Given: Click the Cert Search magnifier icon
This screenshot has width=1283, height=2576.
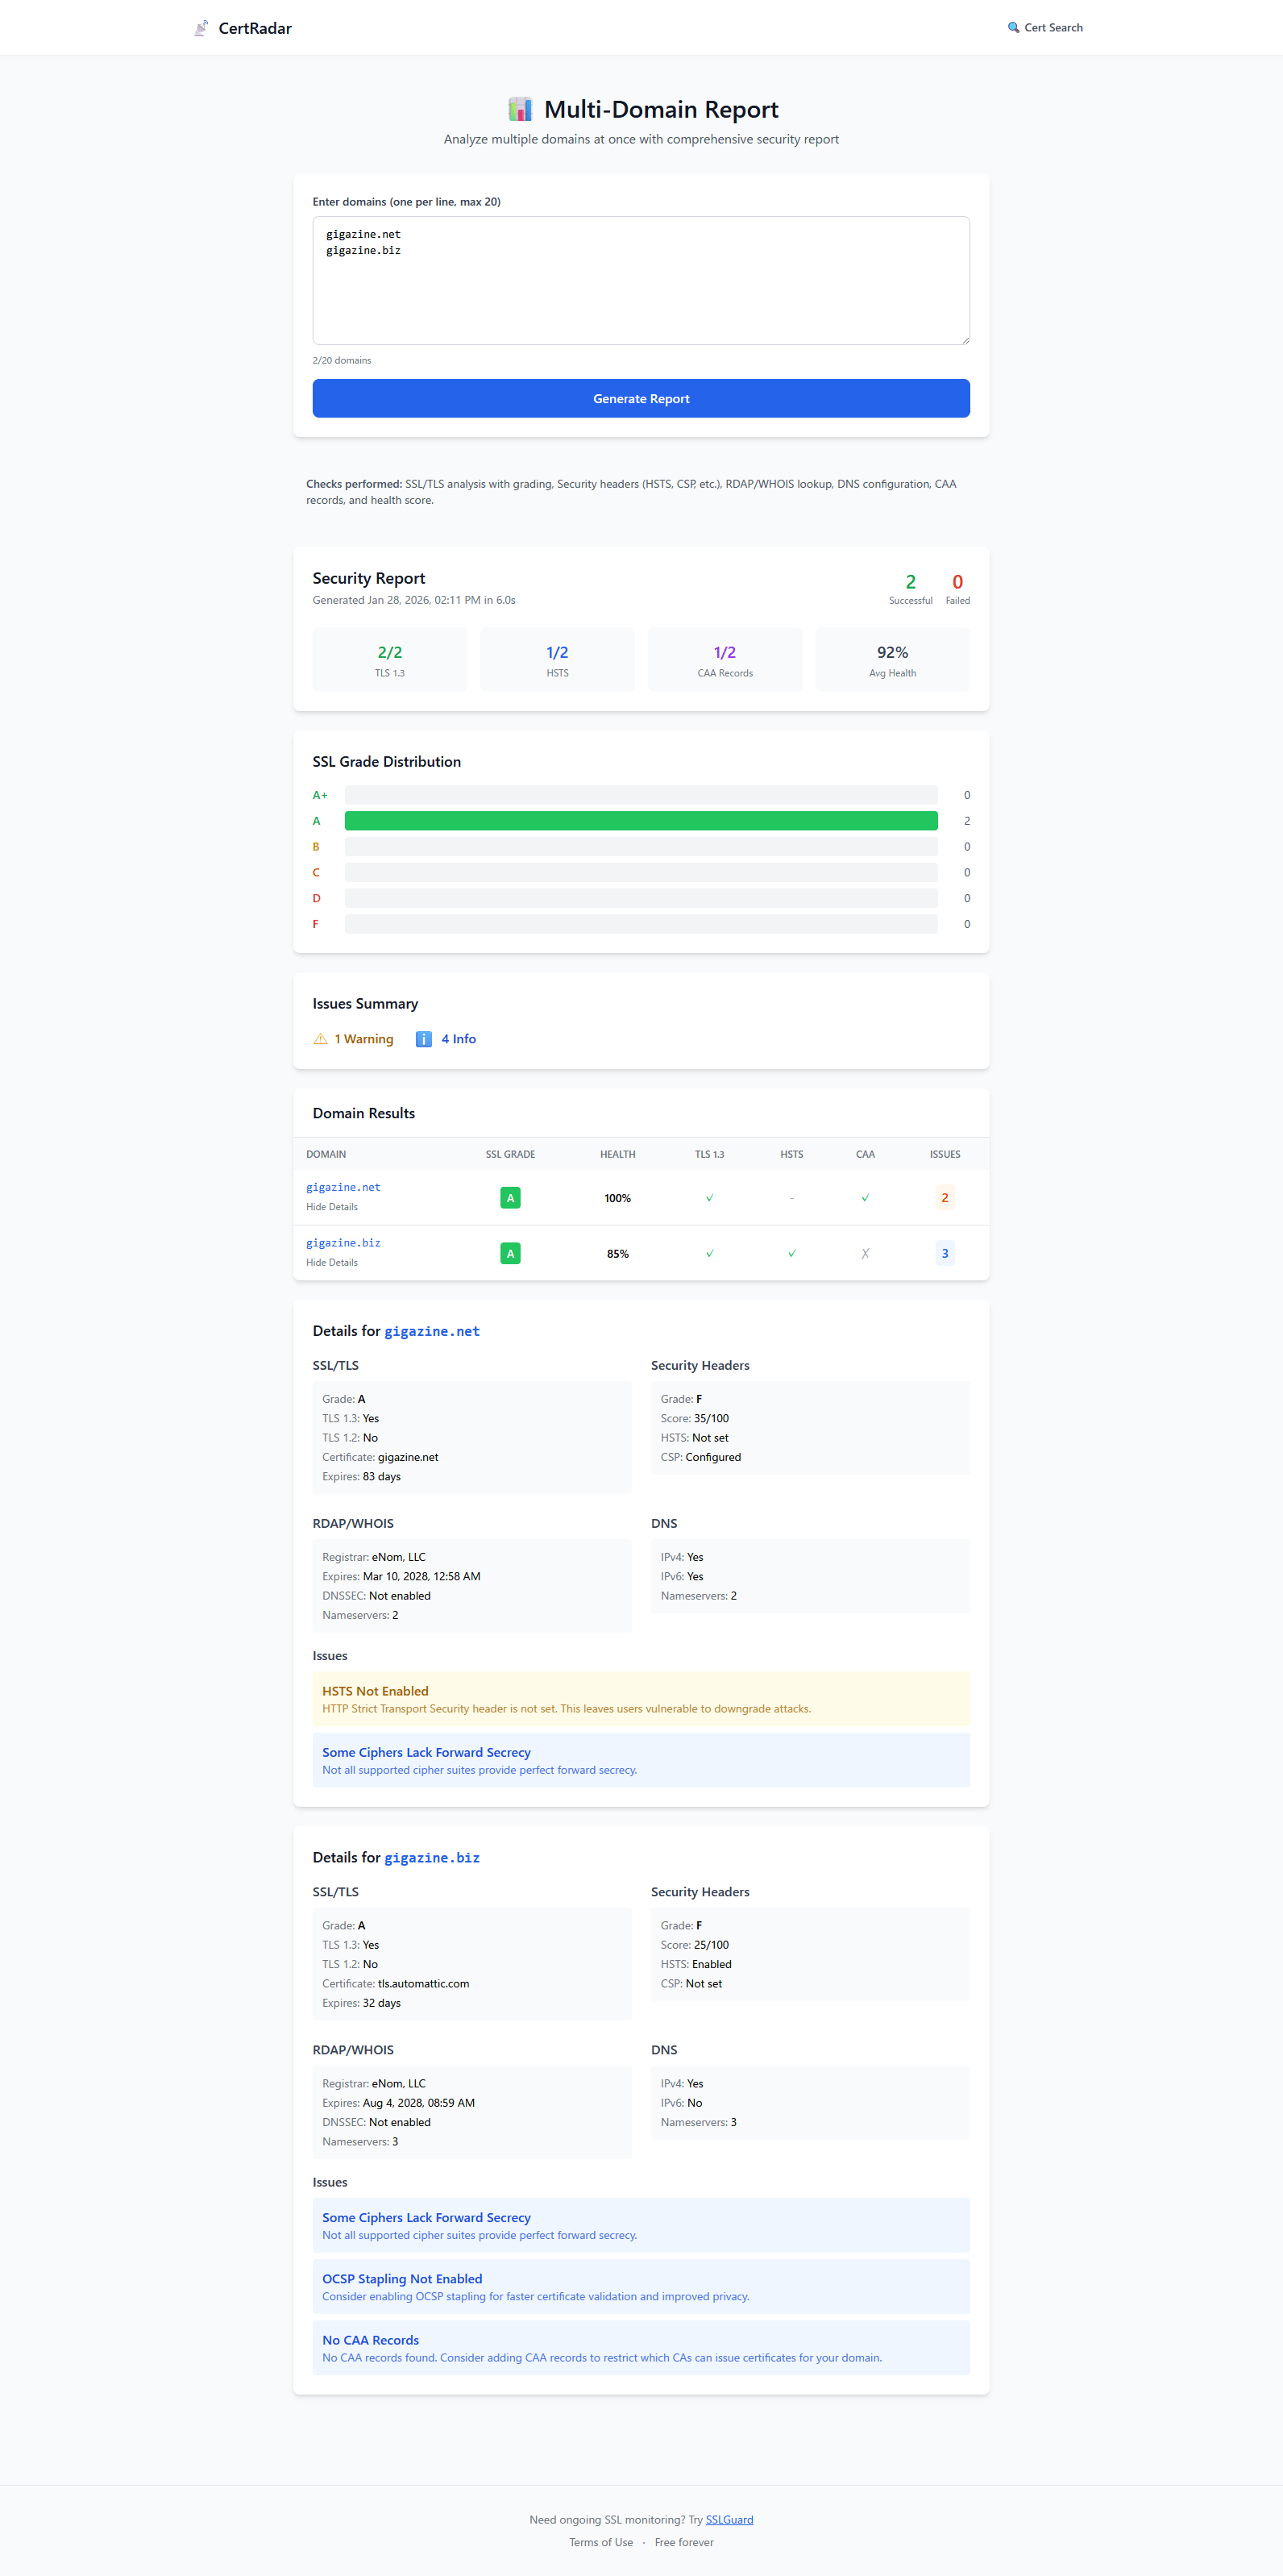Looking at the screenshot, I should tap(1013, 28).
